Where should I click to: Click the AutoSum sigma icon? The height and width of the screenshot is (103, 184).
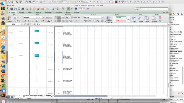tap(53, 9)
